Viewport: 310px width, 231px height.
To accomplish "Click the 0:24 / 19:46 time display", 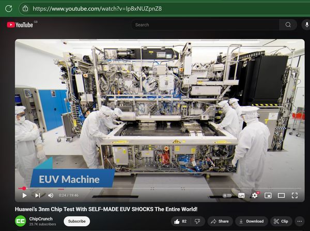I will click(x=68, y=195).
